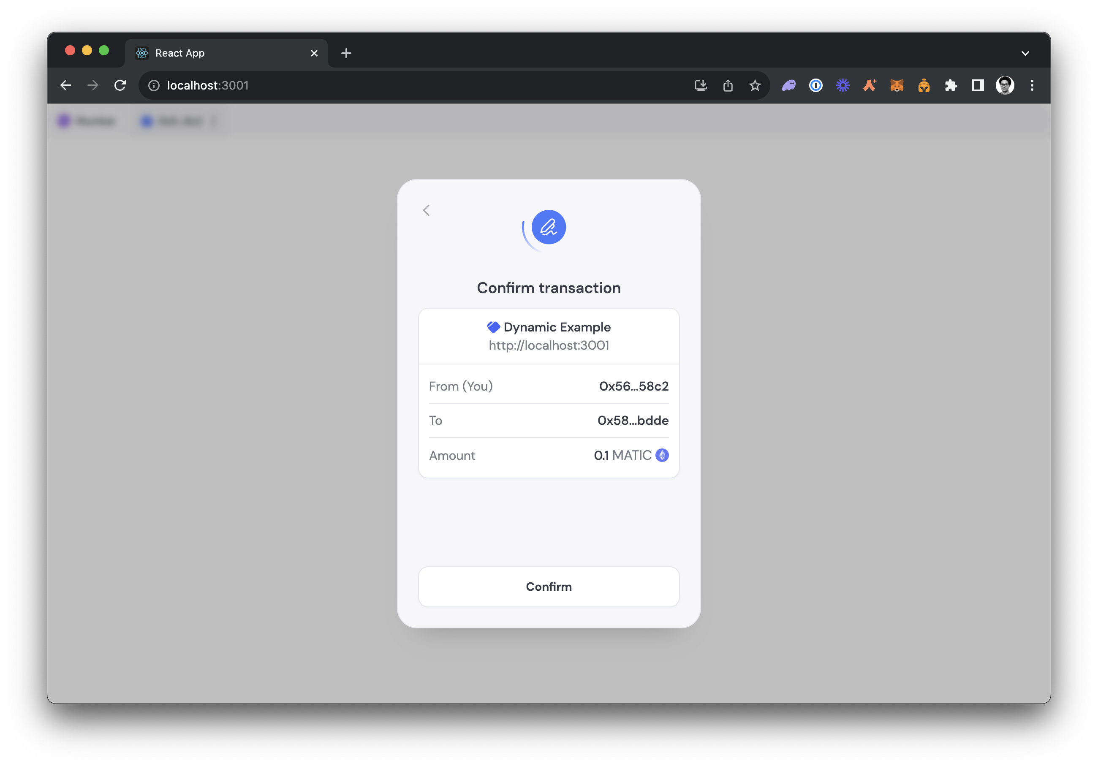1098x766 pixels.
Task: Toggle the browser side panel icon
Action: [x=978, y=86]
